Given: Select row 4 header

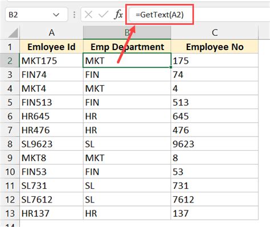Looking at the screenshot, I should (10, 88).
